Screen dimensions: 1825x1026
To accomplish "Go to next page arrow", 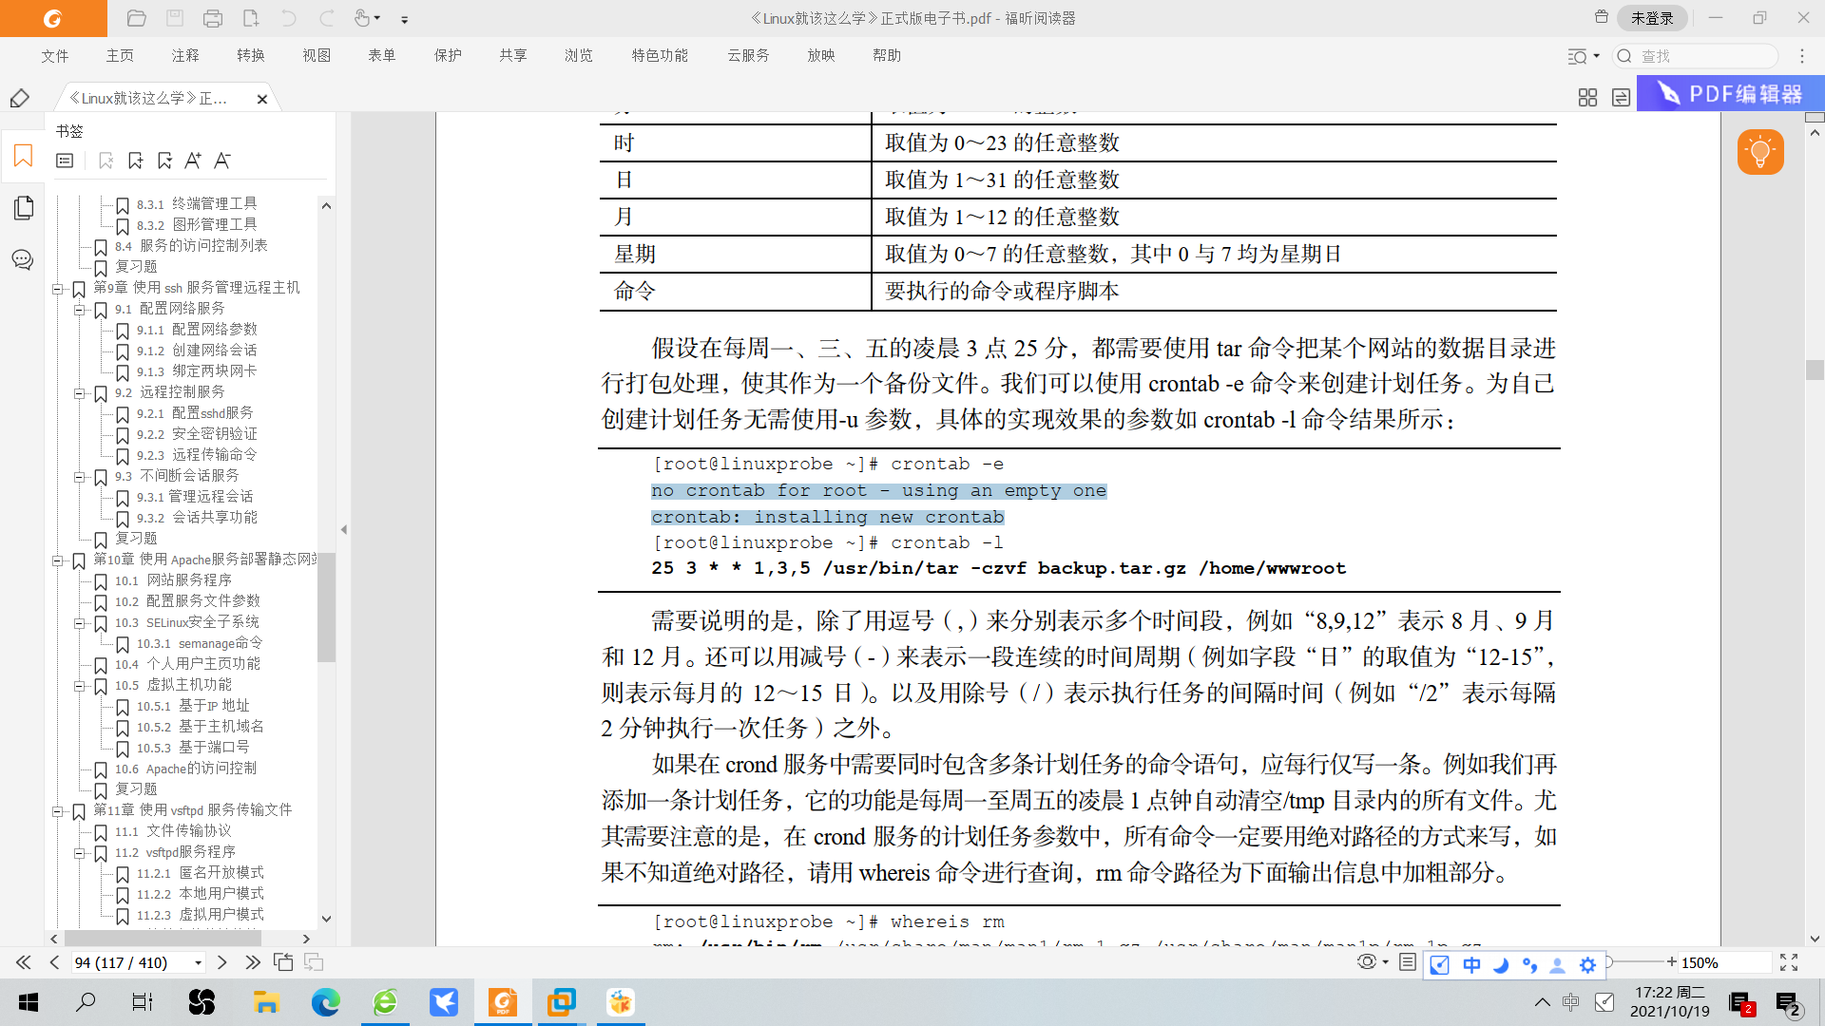I will click(x=221, y=962).
